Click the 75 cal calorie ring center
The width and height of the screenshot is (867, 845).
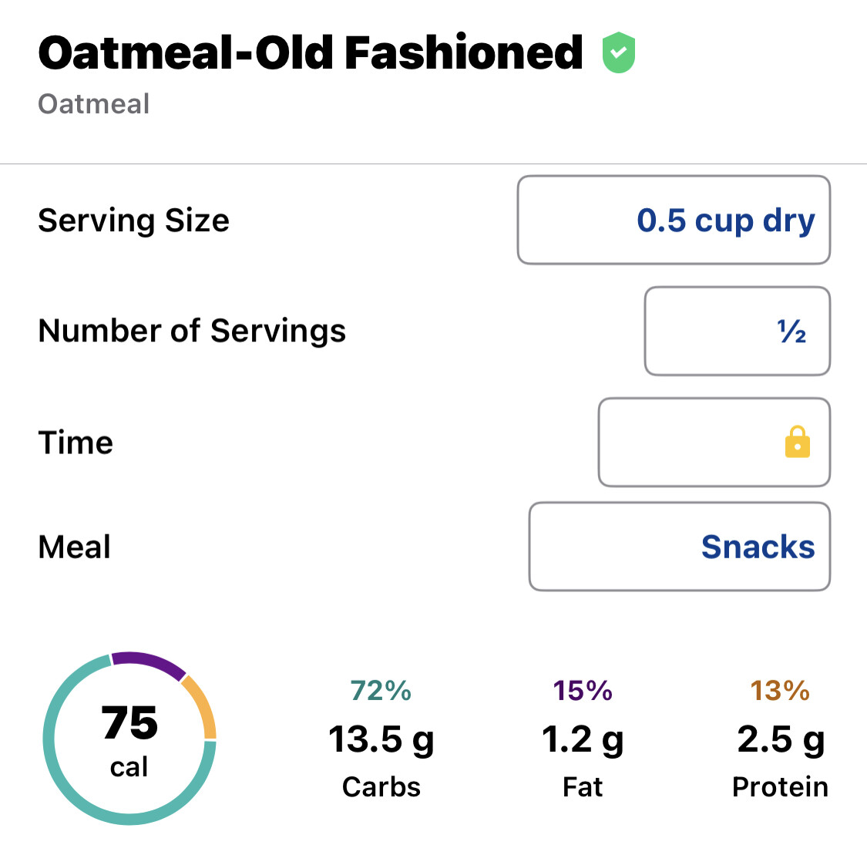[129, 739]
